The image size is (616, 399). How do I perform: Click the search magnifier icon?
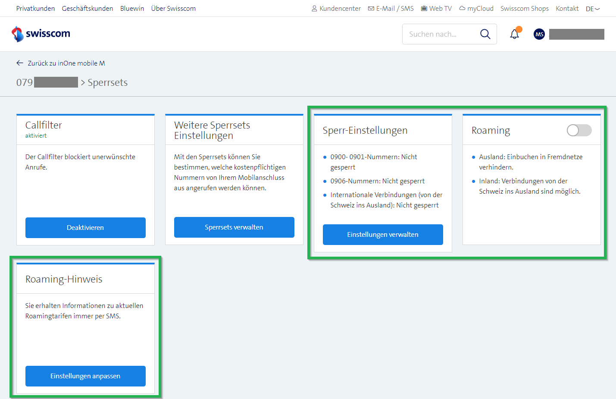[485, 34]
